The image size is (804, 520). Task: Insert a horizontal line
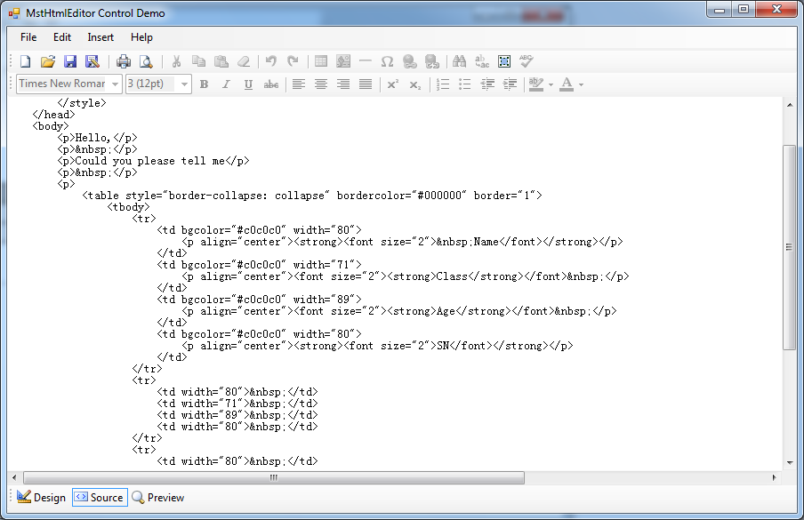365,61
